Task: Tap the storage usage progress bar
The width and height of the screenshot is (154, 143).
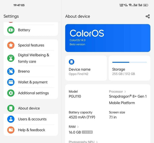Action: pyautogui.click(x=130, y=62)
